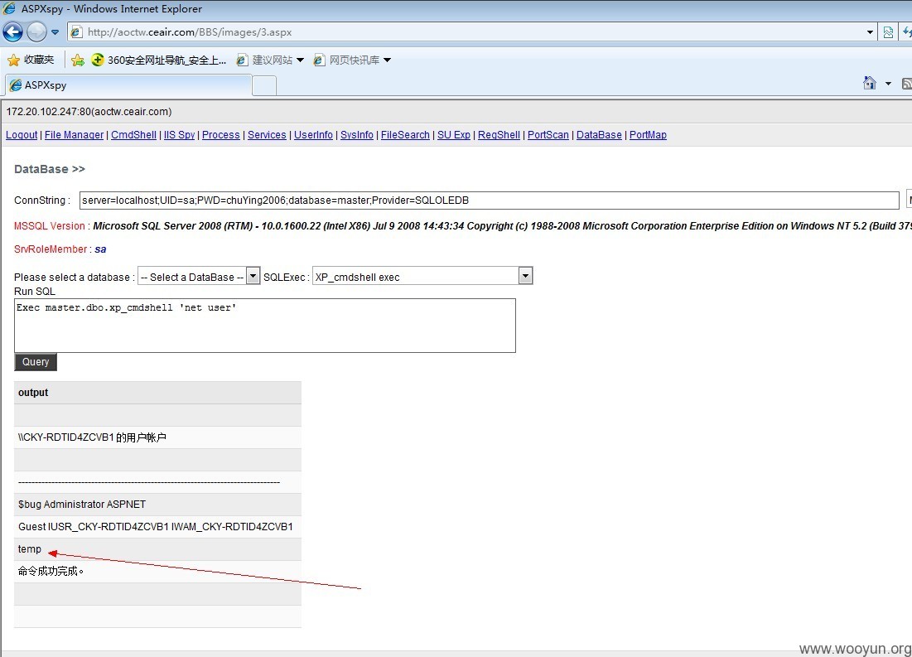Open the recent pages dropdown arrow
The width and height of the screenshot is (912, 657).
pos(55,32)
